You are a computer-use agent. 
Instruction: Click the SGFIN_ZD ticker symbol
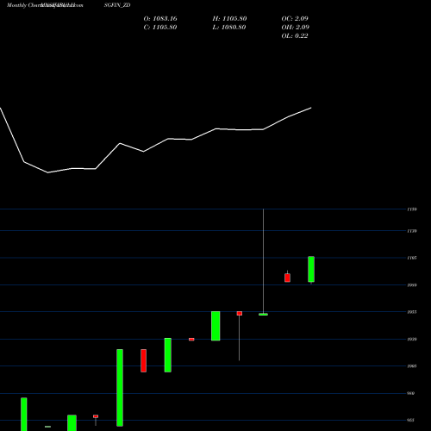pyautogui.click(x=117, y=5)
